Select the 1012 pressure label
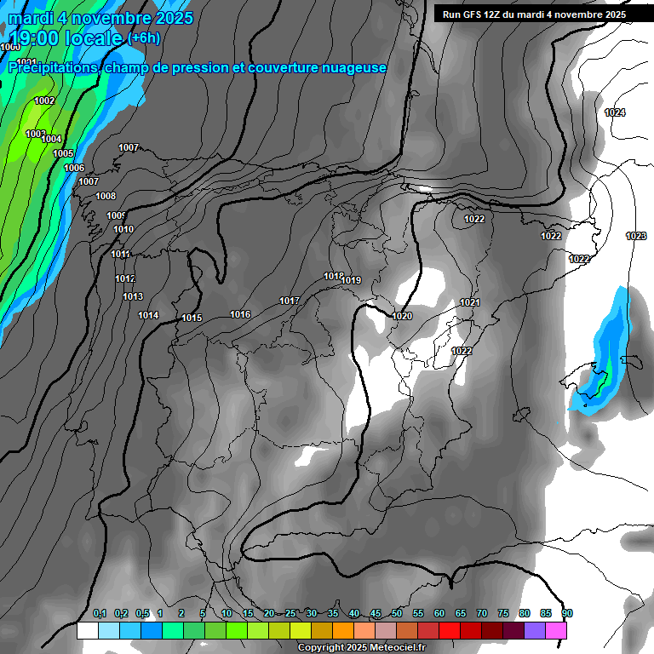Image resolution: width=654 pixels, height=654 pixels. (x=125, y=278)
